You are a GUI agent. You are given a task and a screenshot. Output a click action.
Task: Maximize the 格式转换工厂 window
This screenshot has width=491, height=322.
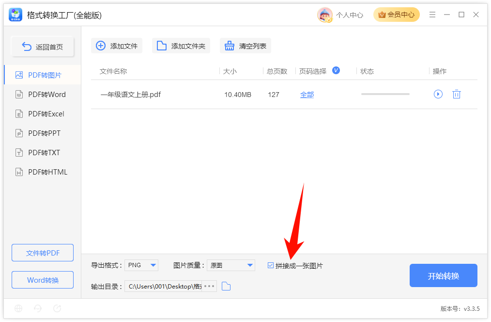(461, 15)
